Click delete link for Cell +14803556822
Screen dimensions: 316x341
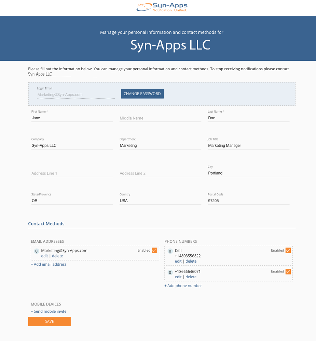[191, 261]
